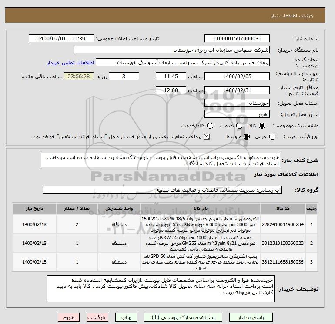This screenshot has height=324, width=335.
Task: Click the بازگشت back button
Action: (x=97, y=317)
